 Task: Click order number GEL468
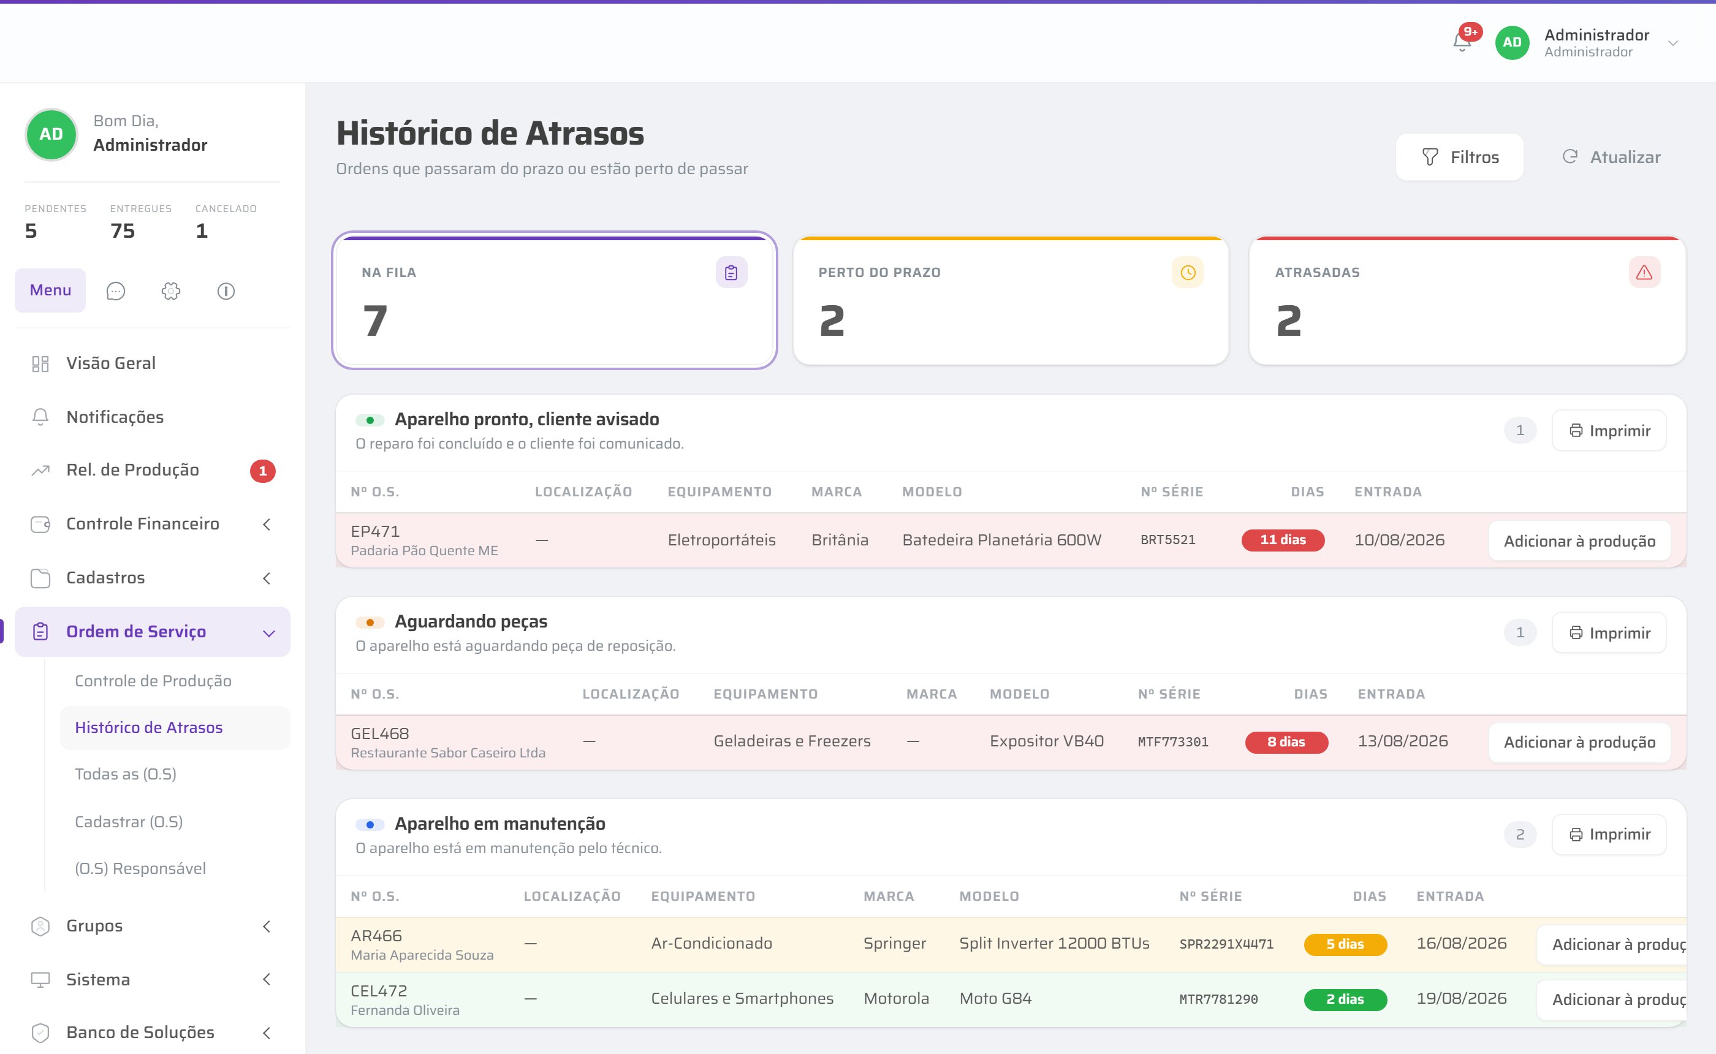tap(380, 734)
